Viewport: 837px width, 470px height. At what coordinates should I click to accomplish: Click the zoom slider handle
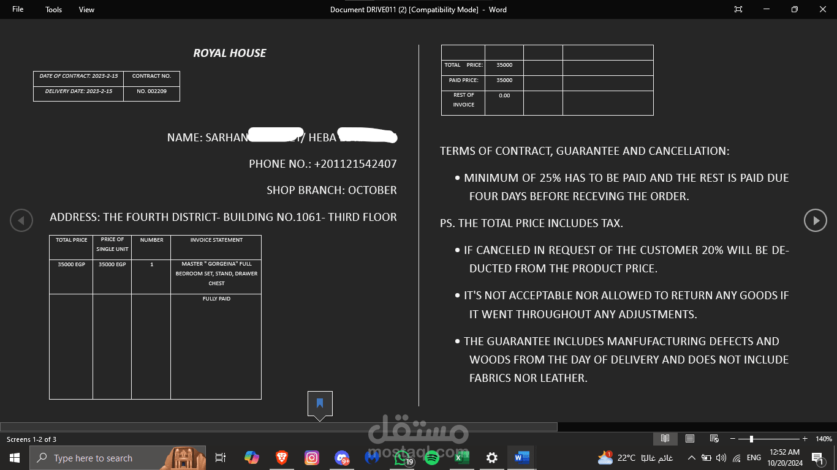751,439
